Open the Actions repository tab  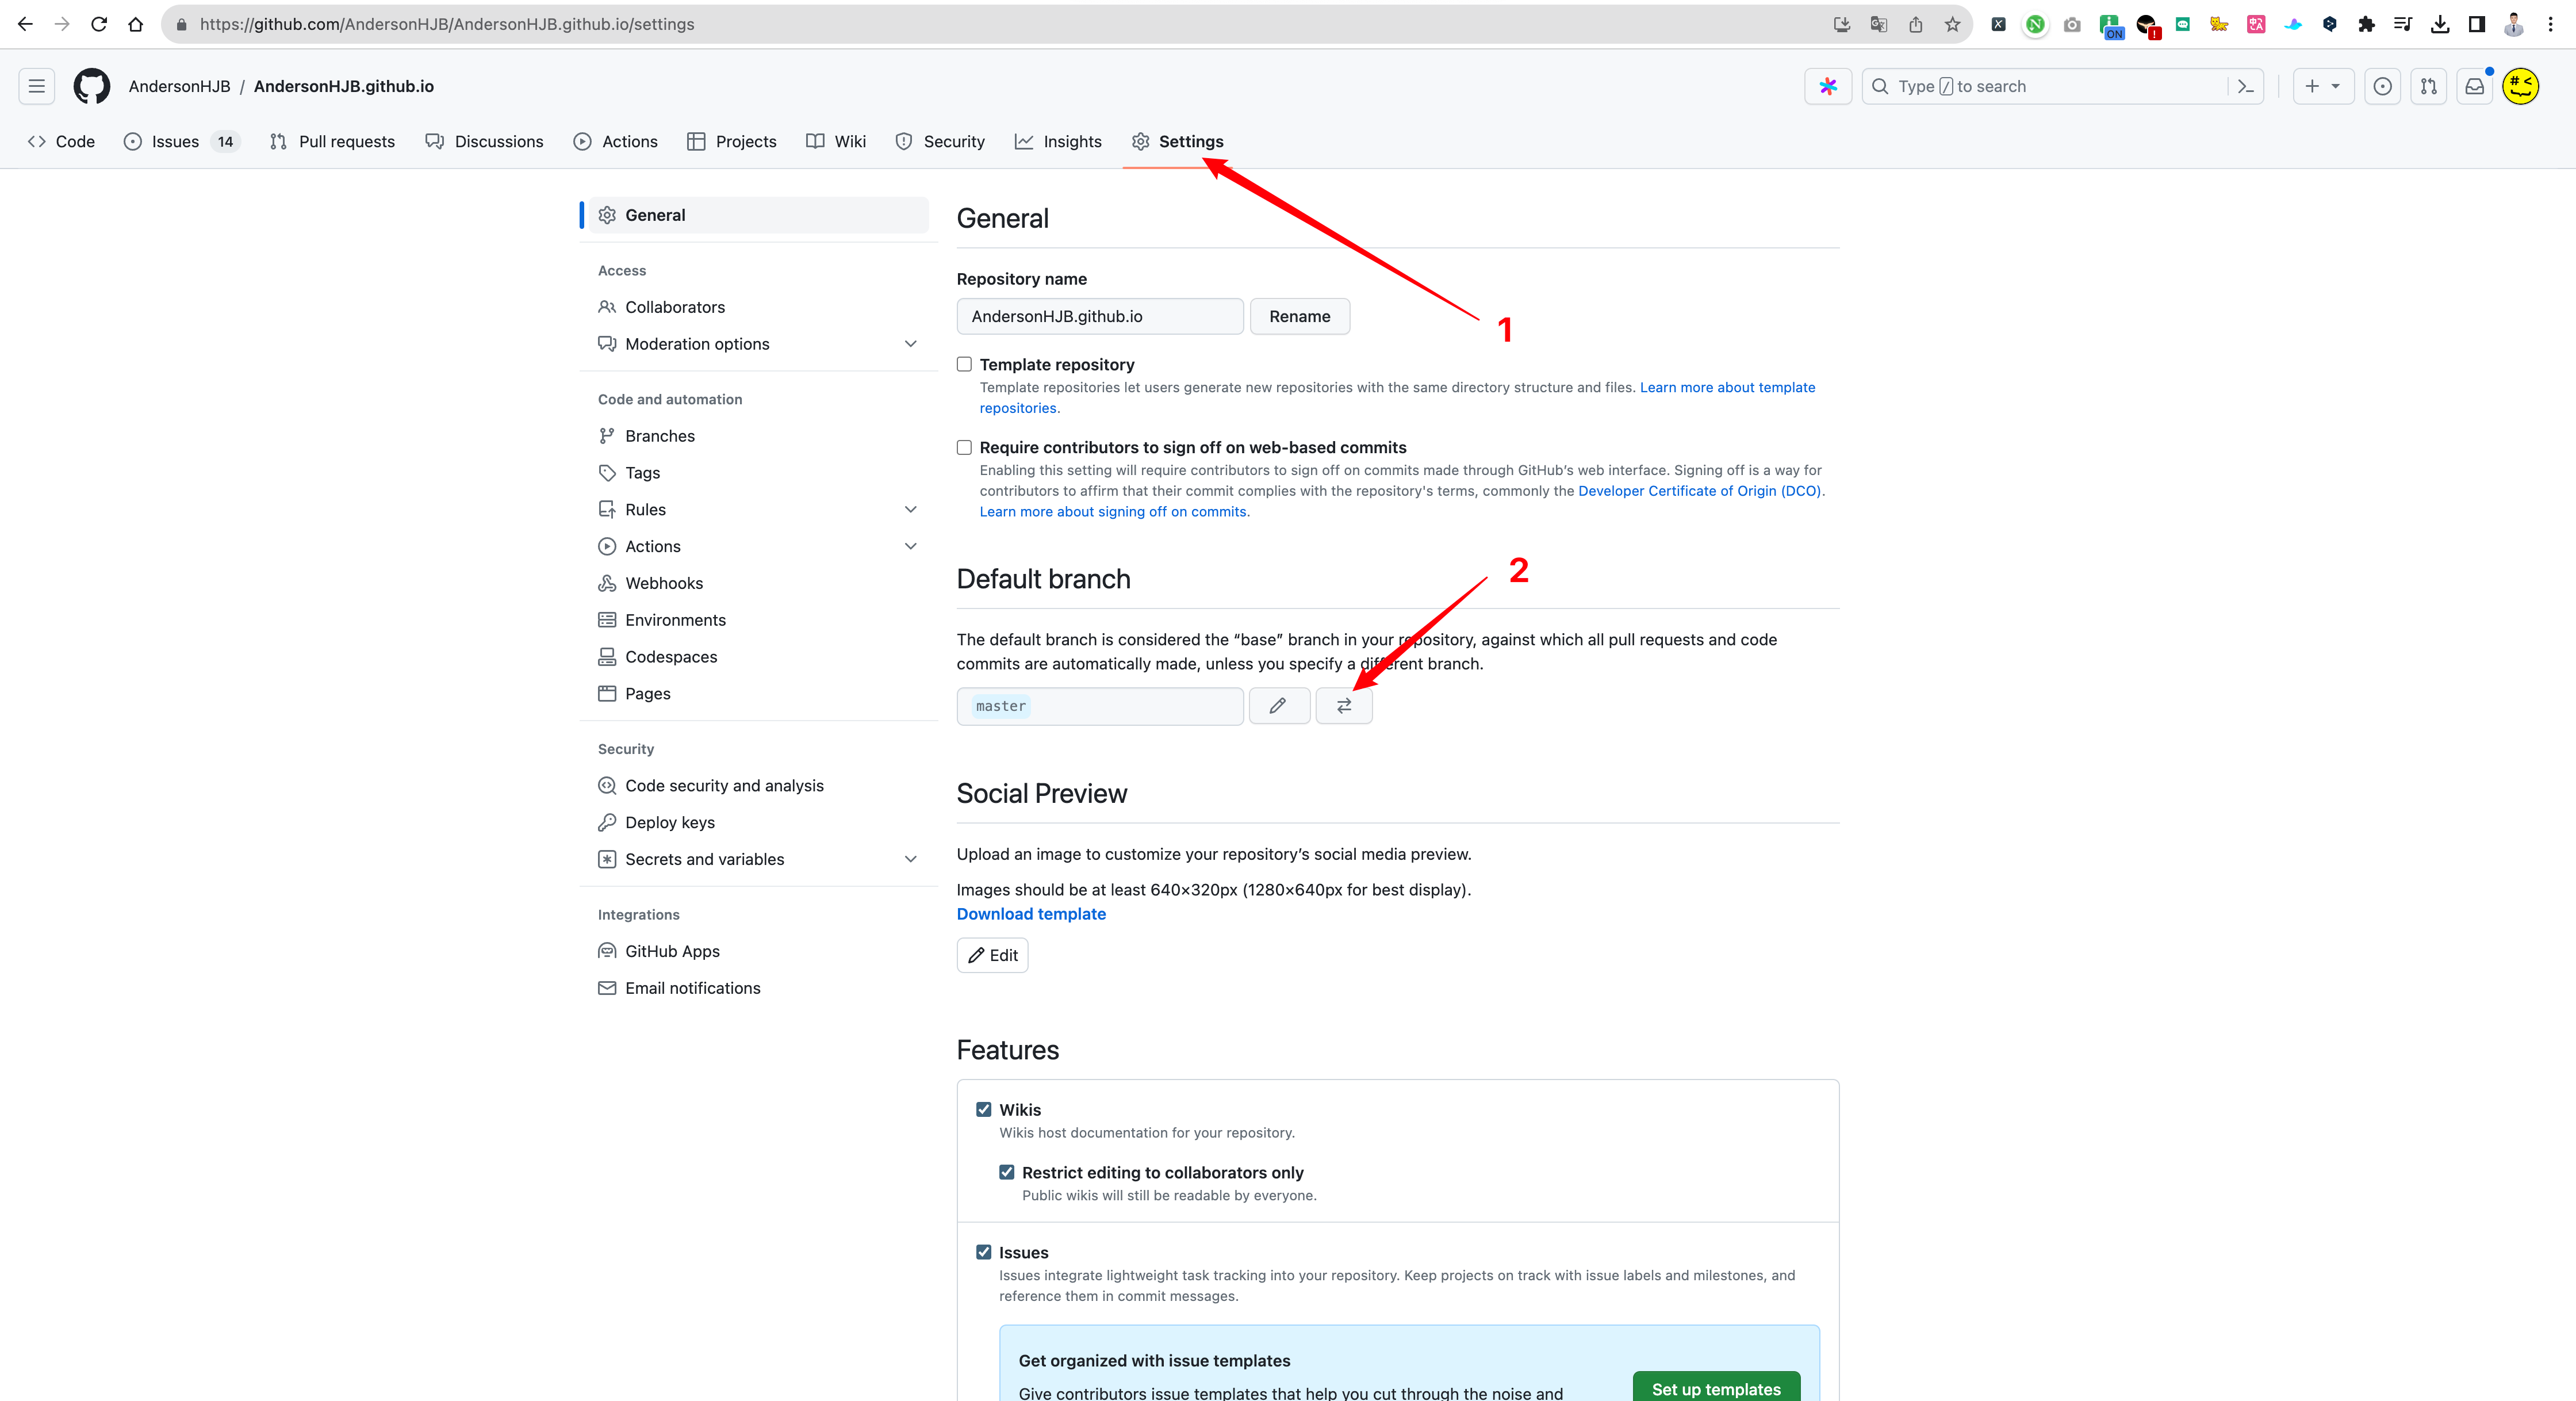click(x=615, y=141)
